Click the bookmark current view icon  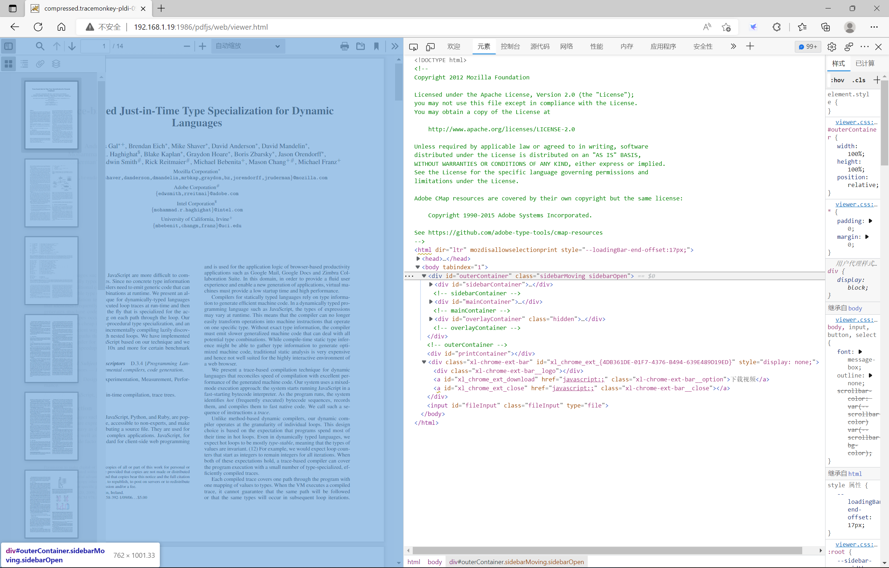pos(376,46)
